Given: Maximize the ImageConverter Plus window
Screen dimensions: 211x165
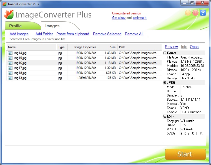Looking at the screenshot, I should 192,3.
